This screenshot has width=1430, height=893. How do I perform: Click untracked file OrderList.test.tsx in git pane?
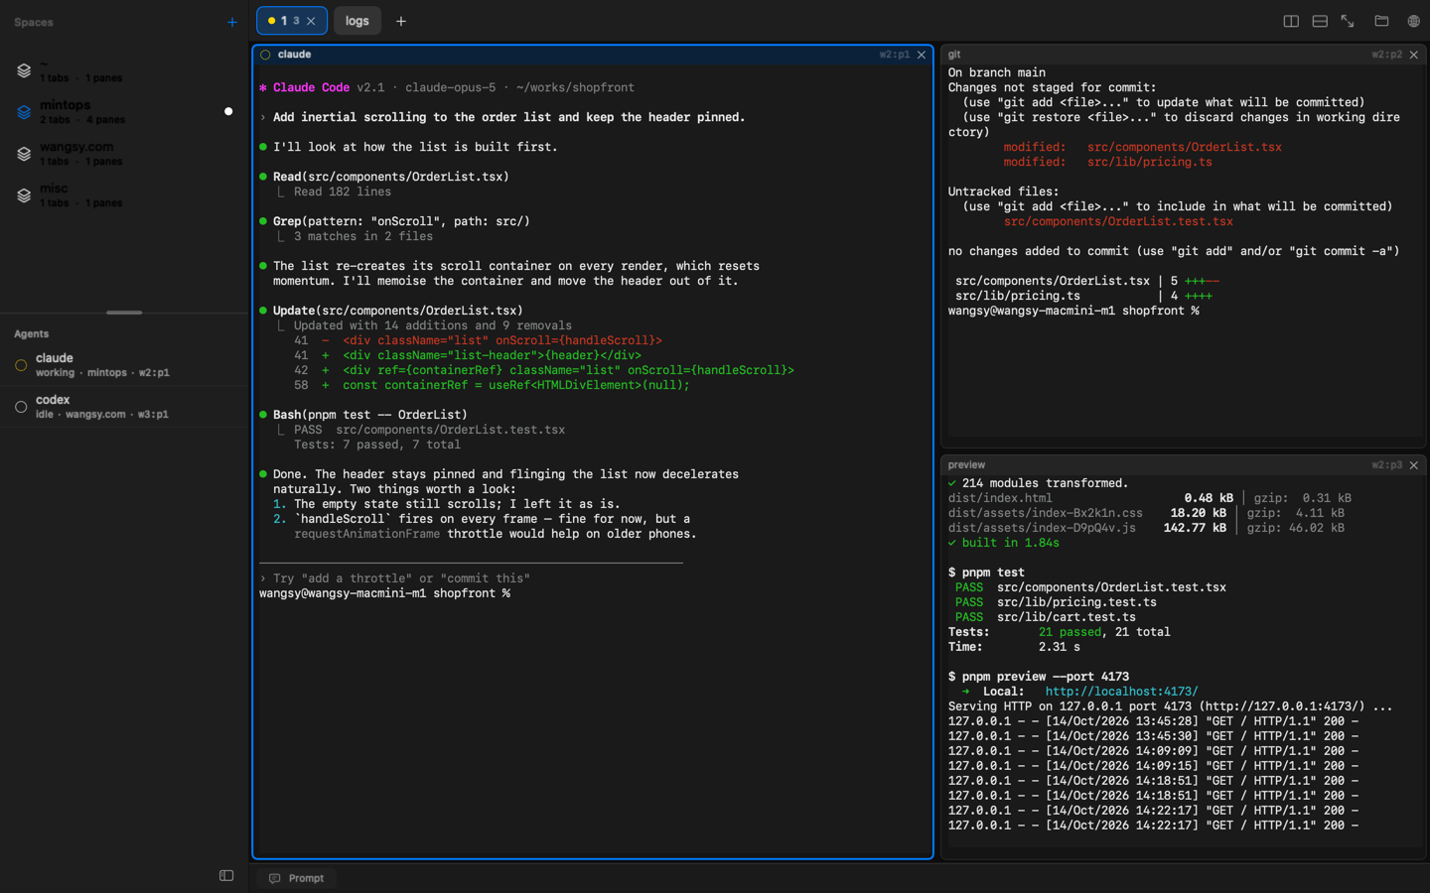[1118, 221]
